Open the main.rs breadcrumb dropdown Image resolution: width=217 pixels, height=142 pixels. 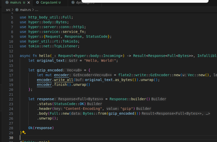[25, 10]
